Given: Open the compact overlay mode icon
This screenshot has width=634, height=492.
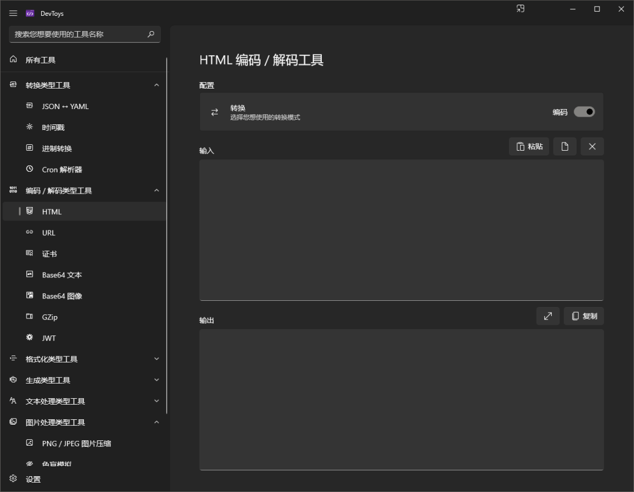Looking at the screenshot, I should [x=520, y=9].
